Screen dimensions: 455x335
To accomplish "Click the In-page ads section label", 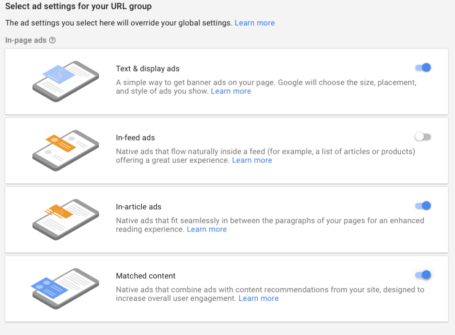I will click(26, 40).
